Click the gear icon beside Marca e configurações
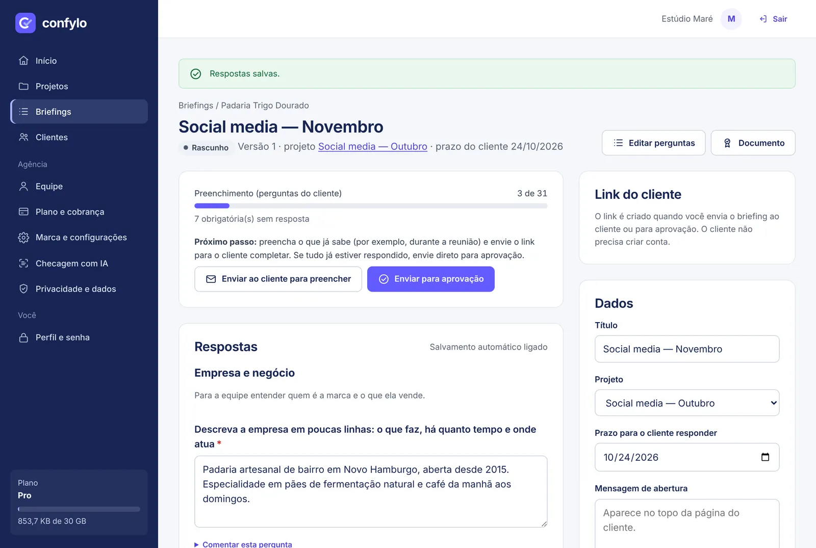816x548 pixels. tap(23, 238)
